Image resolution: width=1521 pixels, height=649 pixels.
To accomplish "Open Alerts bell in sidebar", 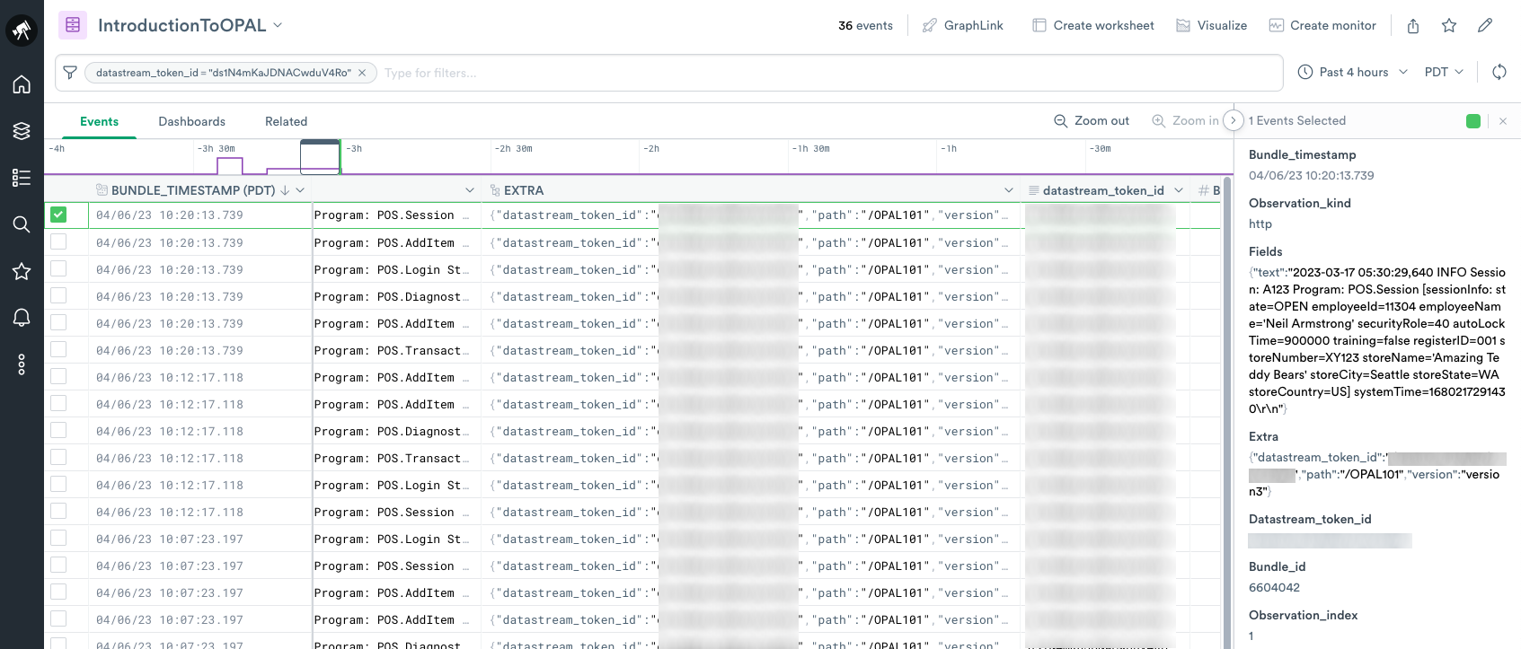I will [22, 317].
